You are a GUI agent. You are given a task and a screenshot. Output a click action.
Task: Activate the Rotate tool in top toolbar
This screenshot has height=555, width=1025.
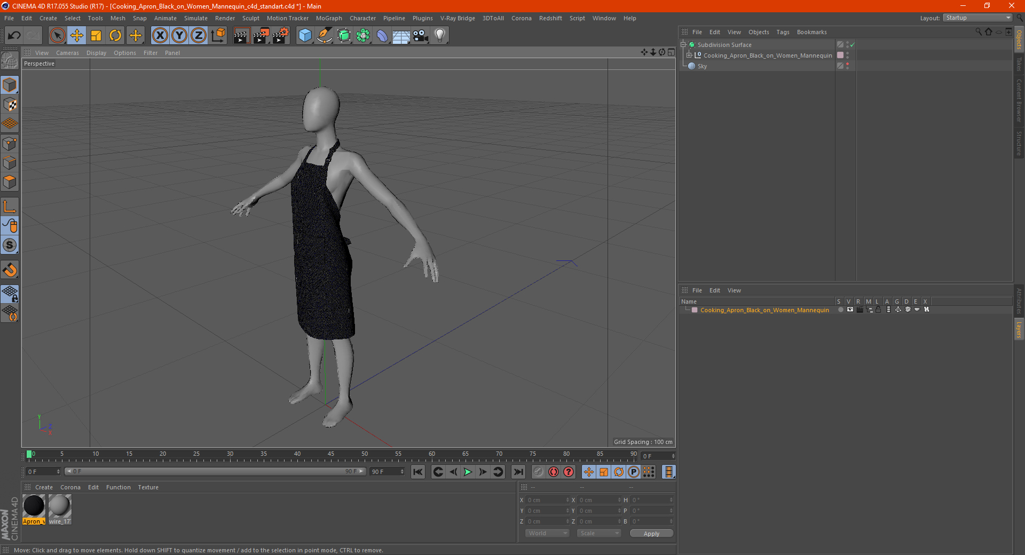pyautogui.click(x=115, y=36)
